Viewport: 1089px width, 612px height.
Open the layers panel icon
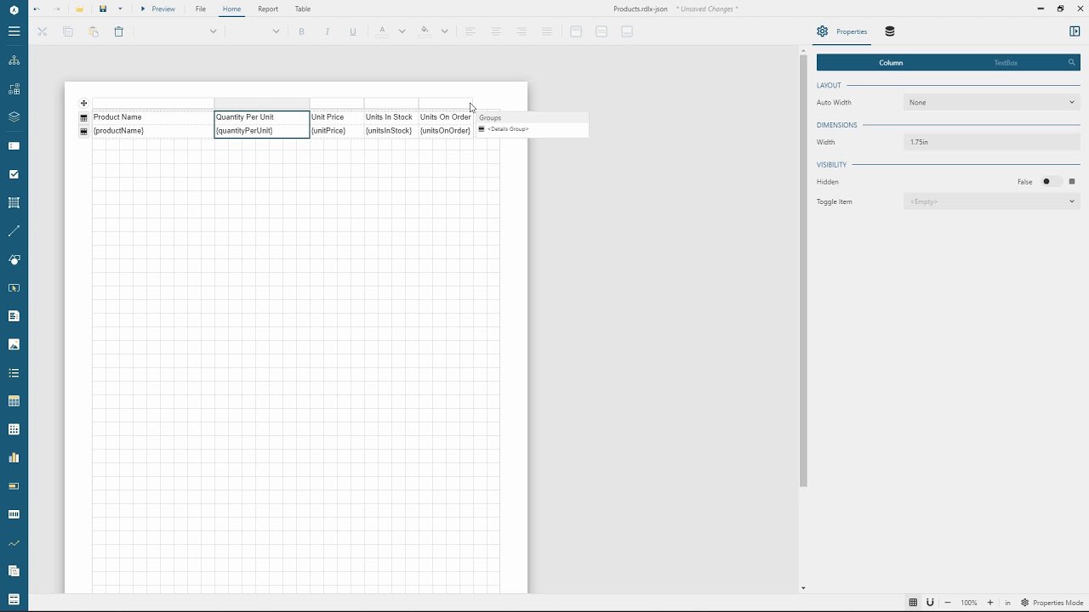(14, 117)
